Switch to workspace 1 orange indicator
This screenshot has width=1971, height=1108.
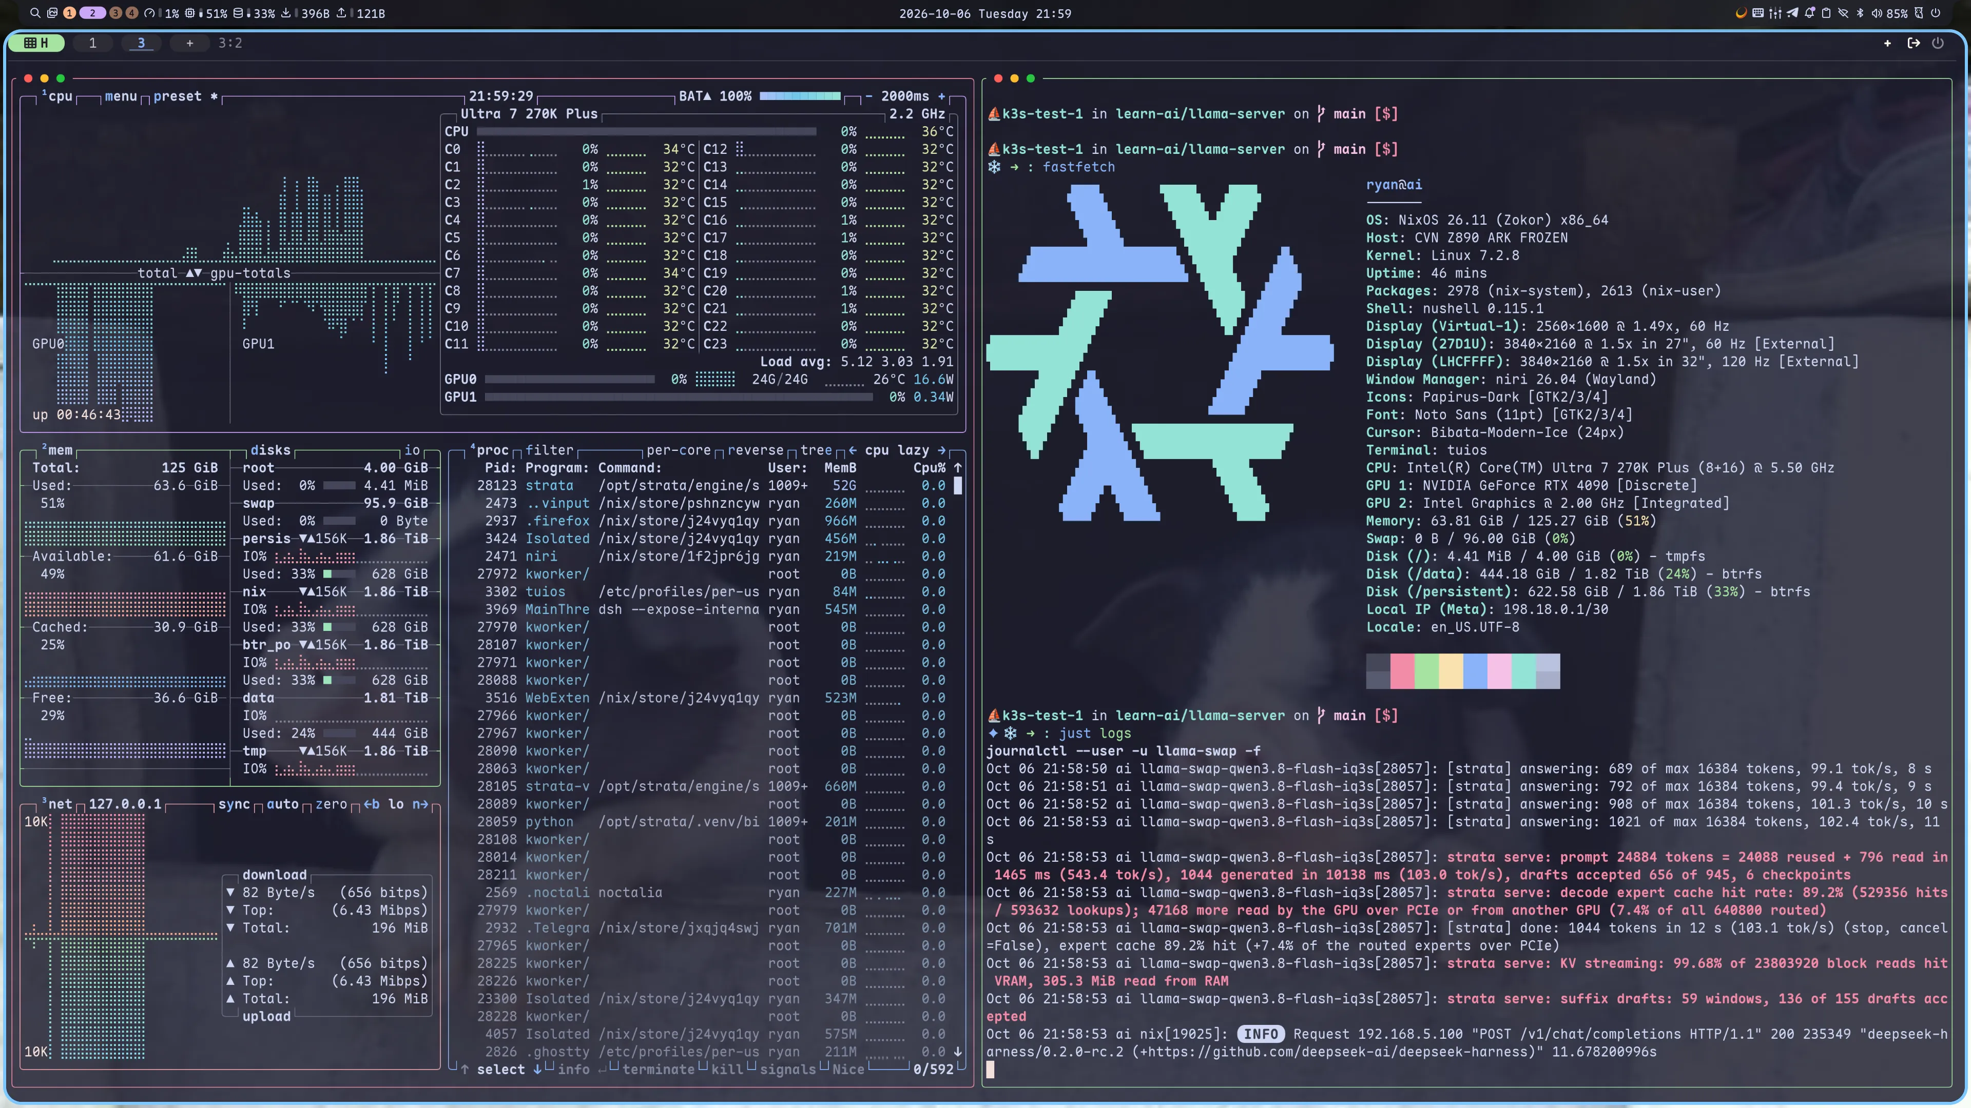70,13
